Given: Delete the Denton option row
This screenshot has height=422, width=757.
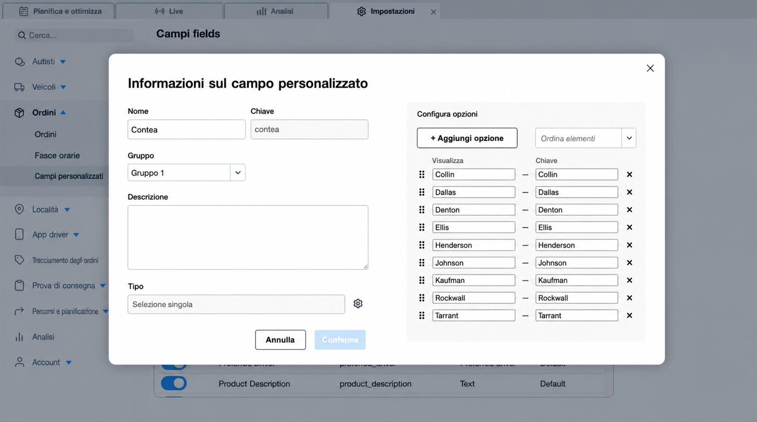Looking at the screenshot, I should click(629, 210).
